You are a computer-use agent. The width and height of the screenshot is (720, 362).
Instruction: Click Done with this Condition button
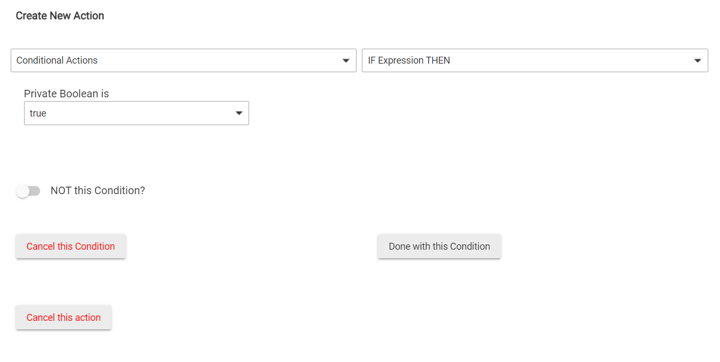coord(439,247)
